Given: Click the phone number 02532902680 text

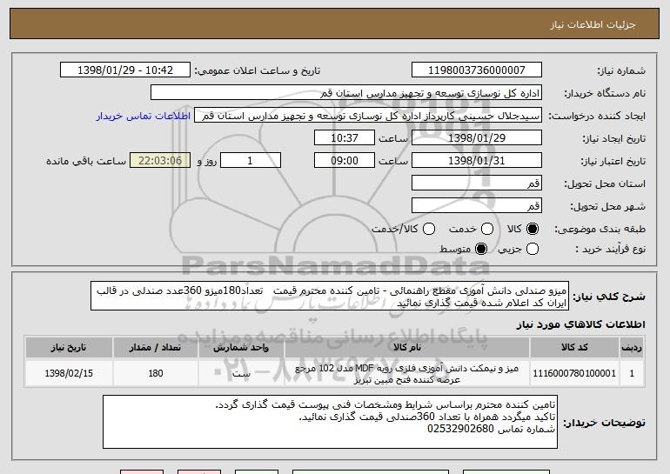Looking at the screenshot, I should click(x=460, y=429).
